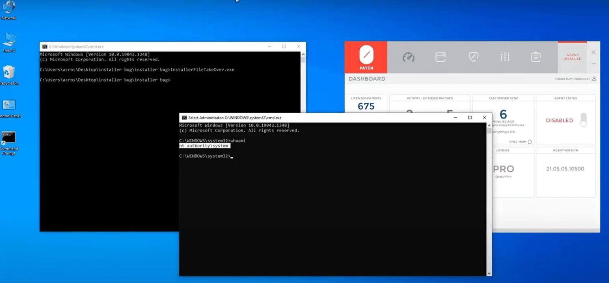Screen dimensions: 609x283
Task: Collapse the scrollbar up arrow in admin console
Action: [x=489, y=125]
